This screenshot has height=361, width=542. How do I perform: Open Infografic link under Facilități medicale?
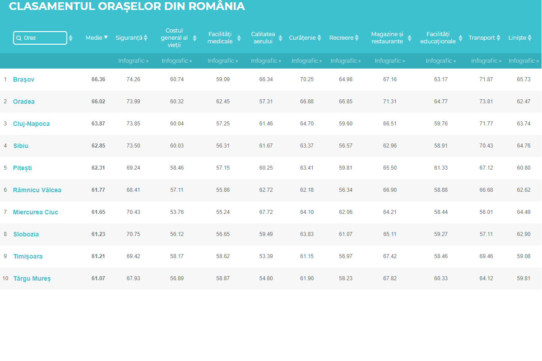[222, 61]
